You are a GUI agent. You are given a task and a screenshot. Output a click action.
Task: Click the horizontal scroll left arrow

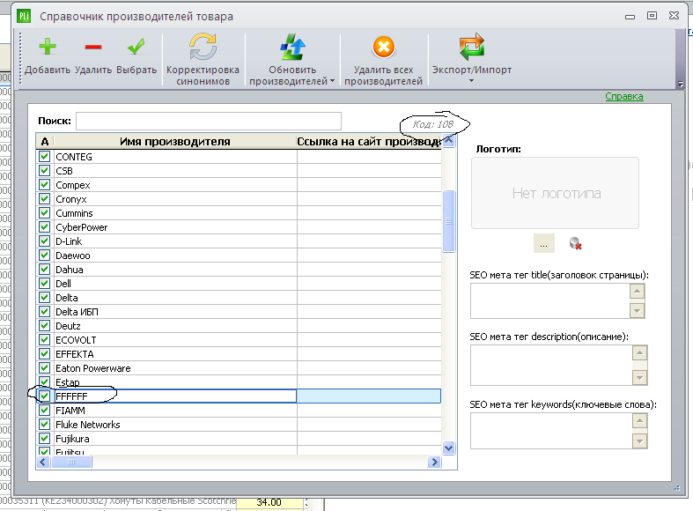(43, 462)
